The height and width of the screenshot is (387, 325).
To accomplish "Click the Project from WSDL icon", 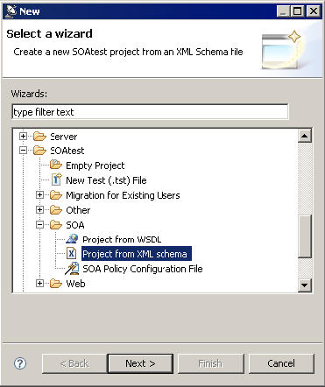I will 72,239.
